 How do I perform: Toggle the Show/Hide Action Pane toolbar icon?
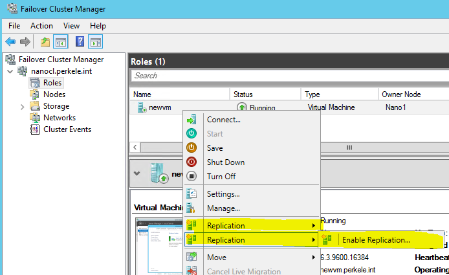[x=95, y=42]
